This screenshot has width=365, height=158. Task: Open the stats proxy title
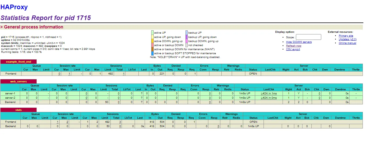18,110
